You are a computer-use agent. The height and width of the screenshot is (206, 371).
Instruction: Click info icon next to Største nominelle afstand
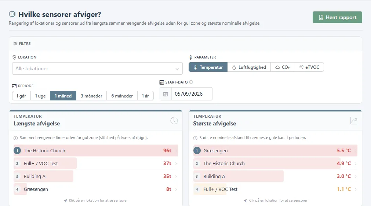(195, 138)
